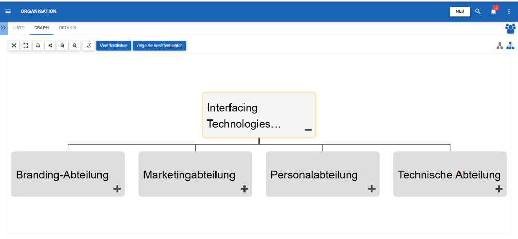
Task: Print the organisation graph
Action: tap(38, 46)
